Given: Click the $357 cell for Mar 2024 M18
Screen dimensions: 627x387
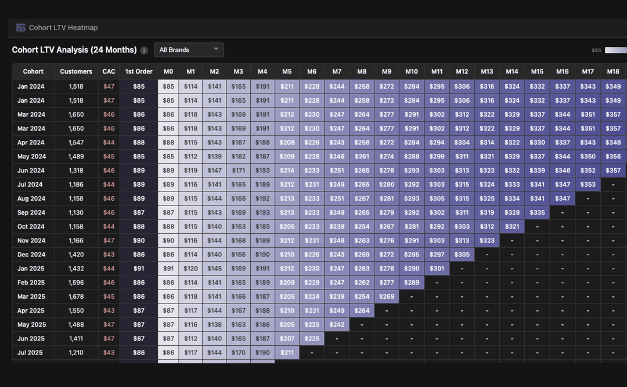Looking at the screenshot, I should click(613, 114).
